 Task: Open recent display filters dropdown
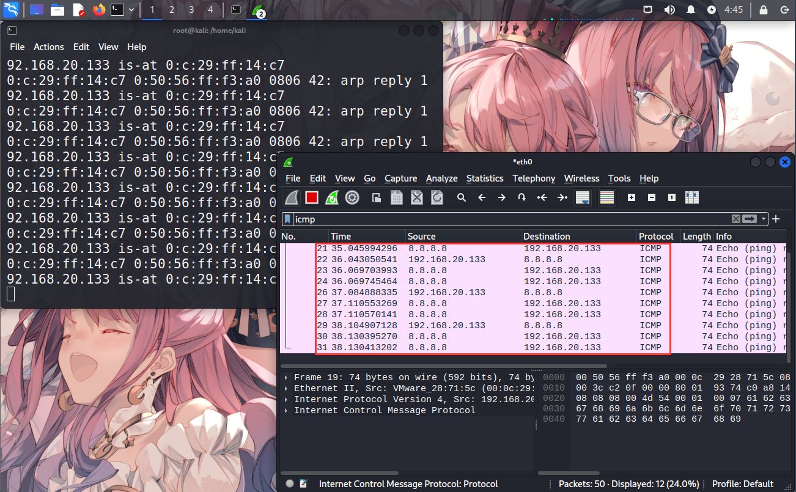coord(764,219)
